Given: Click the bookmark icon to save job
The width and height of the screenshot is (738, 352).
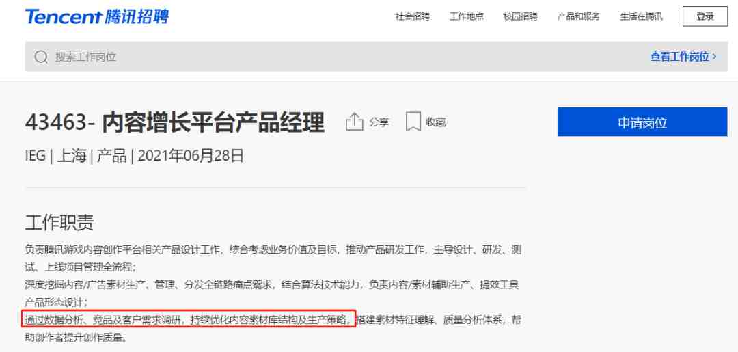Looking at the screenshot, I should click(x=413, y=122).
